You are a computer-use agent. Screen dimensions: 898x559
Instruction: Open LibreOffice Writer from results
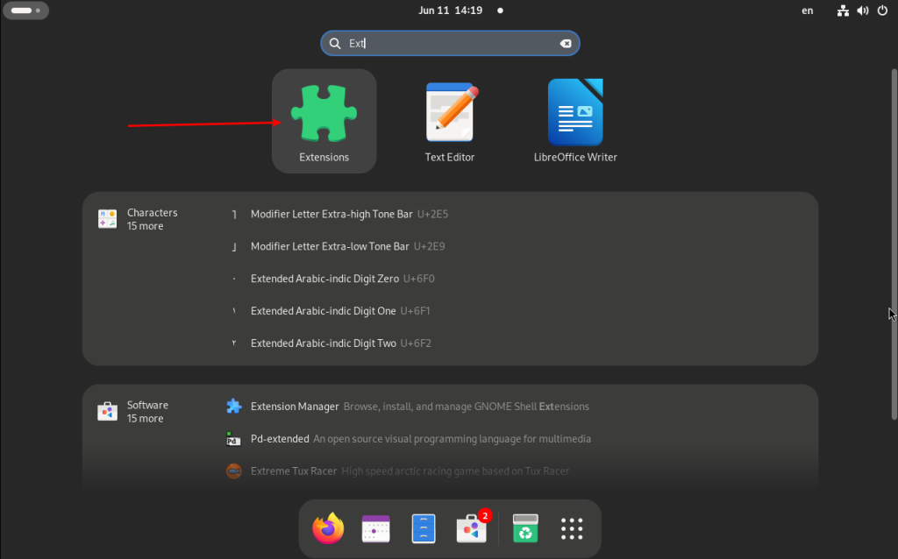tap(575, 121)
